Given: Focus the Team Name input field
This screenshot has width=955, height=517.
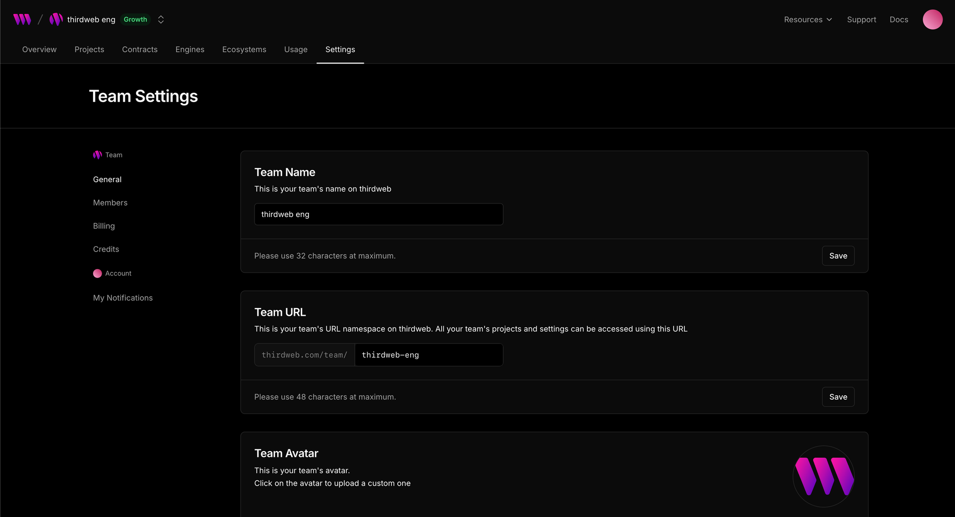Looking at the screenshot, I should point(378,214).
